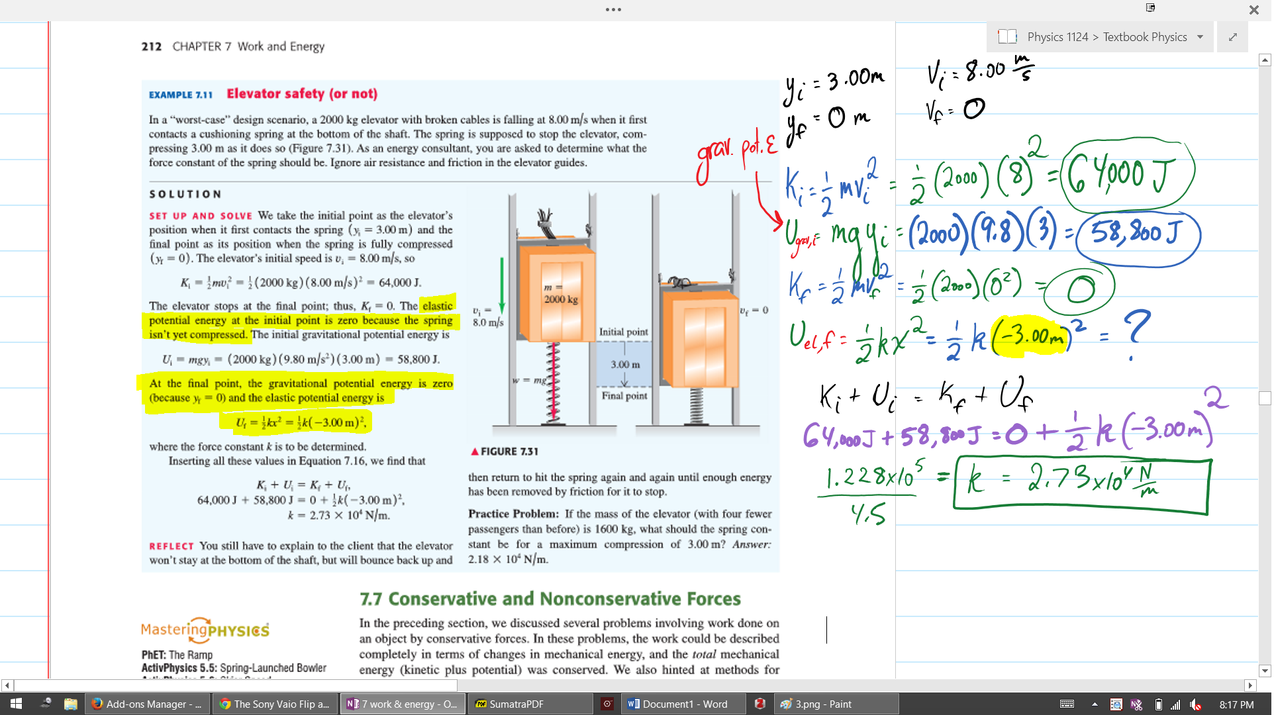
Task: Open the pinned satellite-dish app in taskbar
Action: point(46,704)
